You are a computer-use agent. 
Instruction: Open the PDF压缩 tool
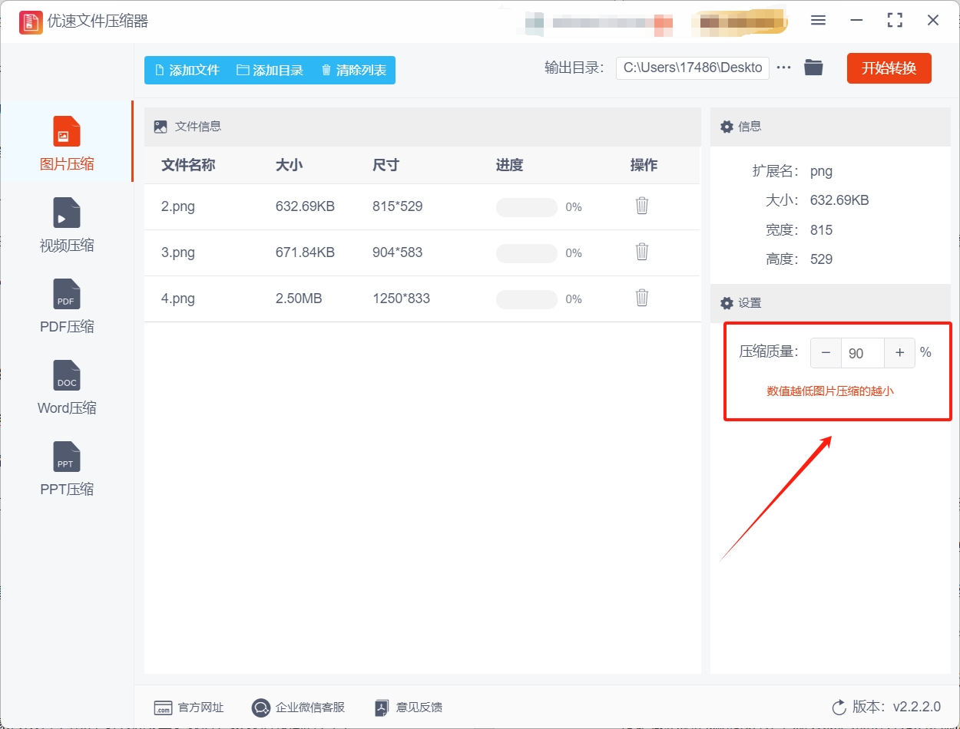(x=66, y=306)
